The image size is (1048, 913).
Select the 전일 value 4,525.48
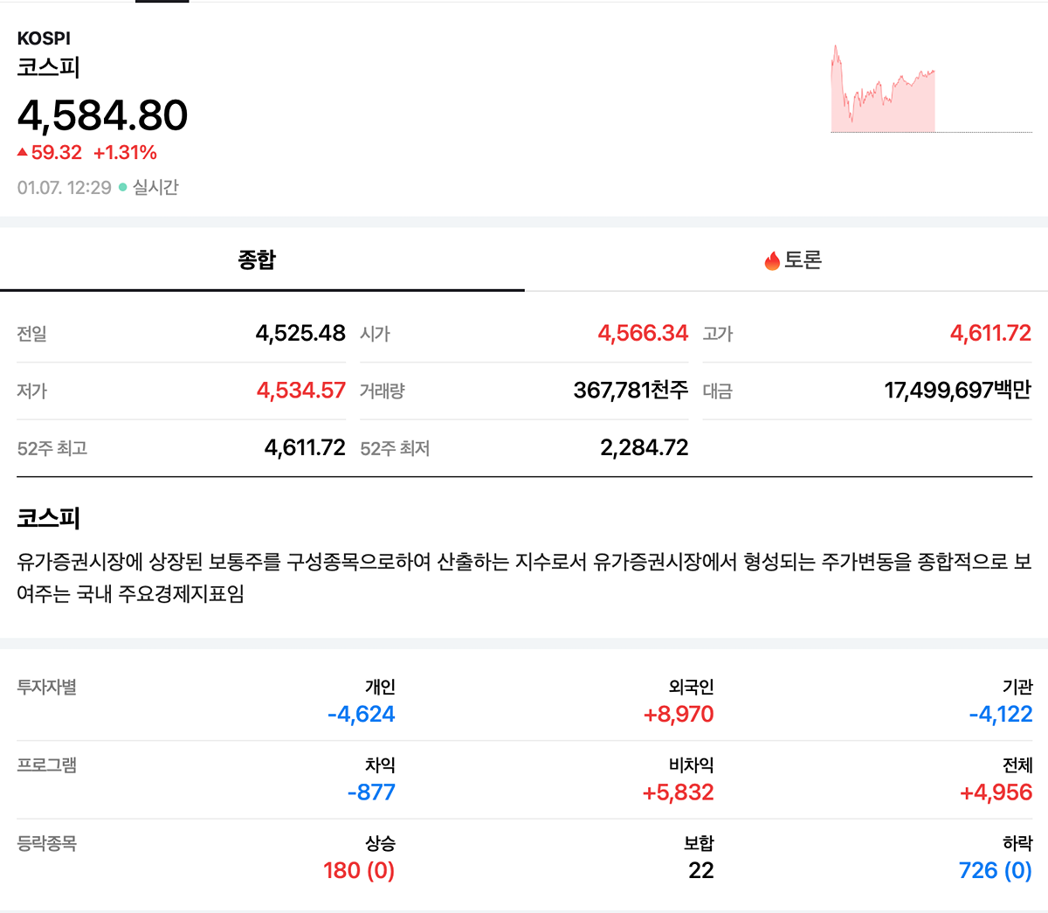pyautogui.click(x=300, y=334)
